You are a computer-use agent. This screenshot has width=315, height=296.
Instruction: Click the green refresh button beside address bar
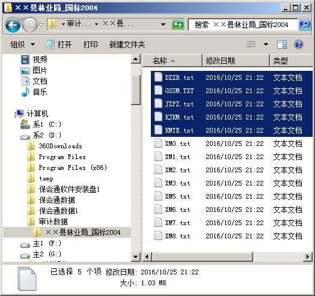[178, 25]
